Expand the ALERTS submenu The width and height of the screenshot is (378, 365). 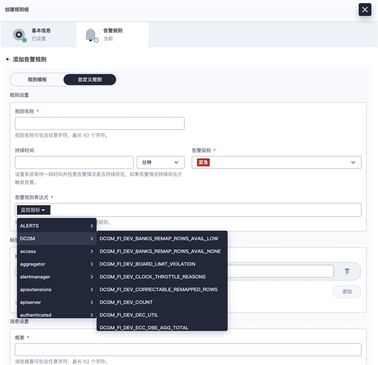56,226
